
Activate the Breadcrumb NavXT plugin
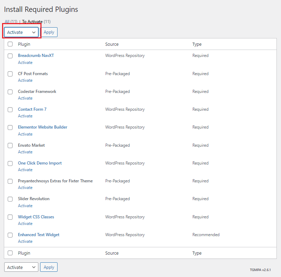tap(25, 63)
